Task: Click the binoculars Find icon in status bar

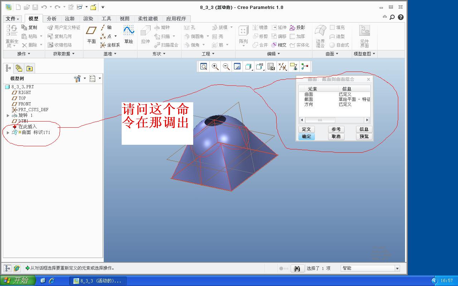Action: click(x=297, y=268)
